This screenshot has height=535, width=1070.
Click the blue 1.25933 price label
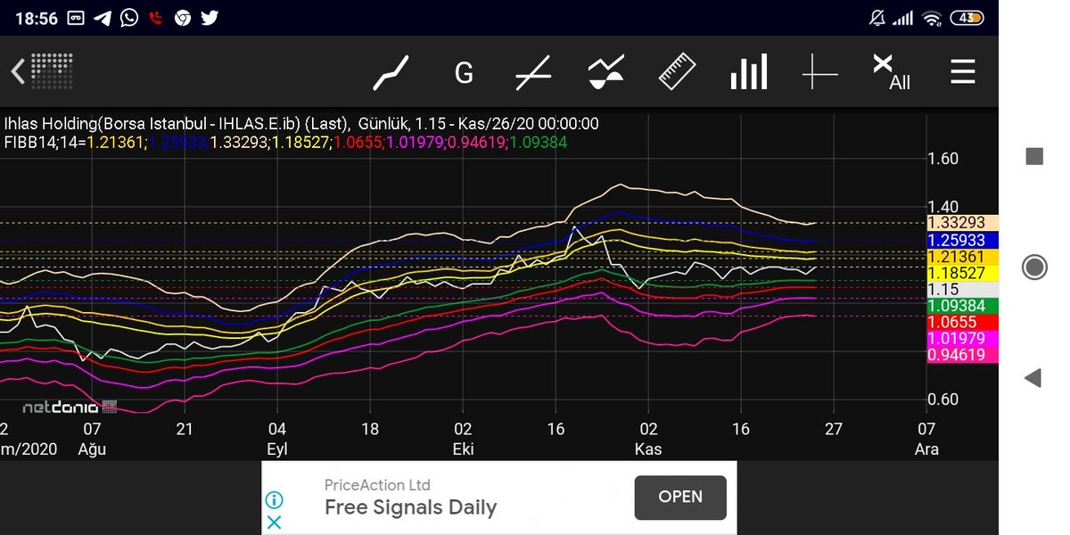coord(962,240)
